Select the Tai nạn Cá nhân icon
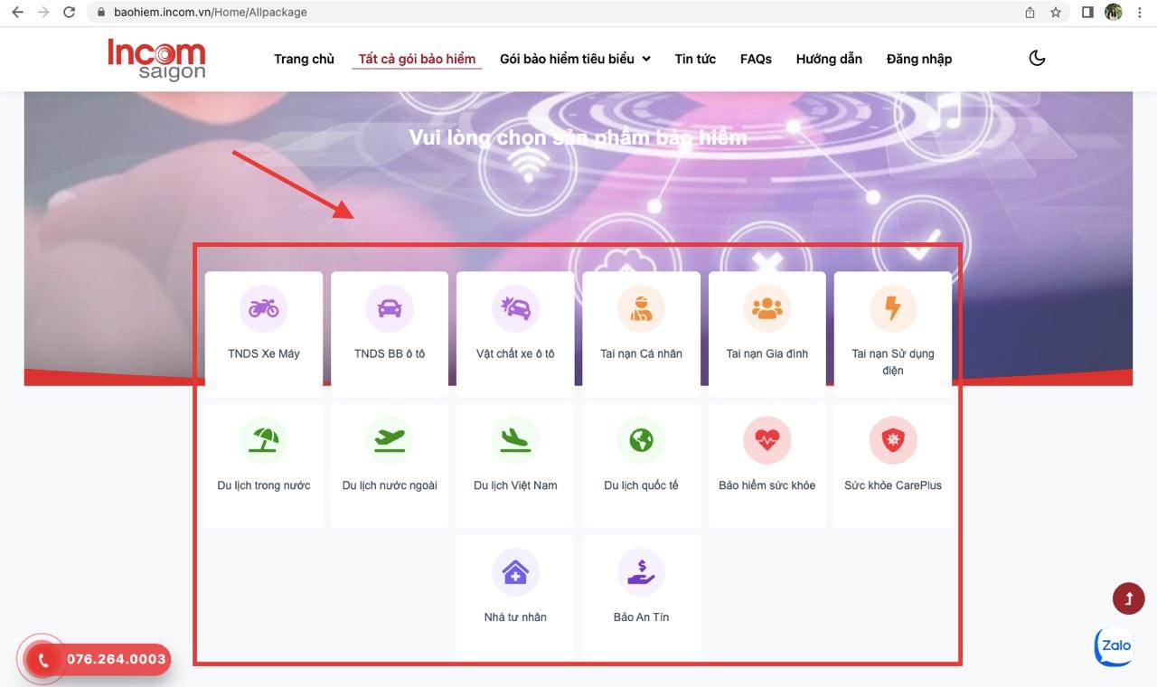This screenshot has height=687, width=1157. pyautogui.click(x=641, y=308)
